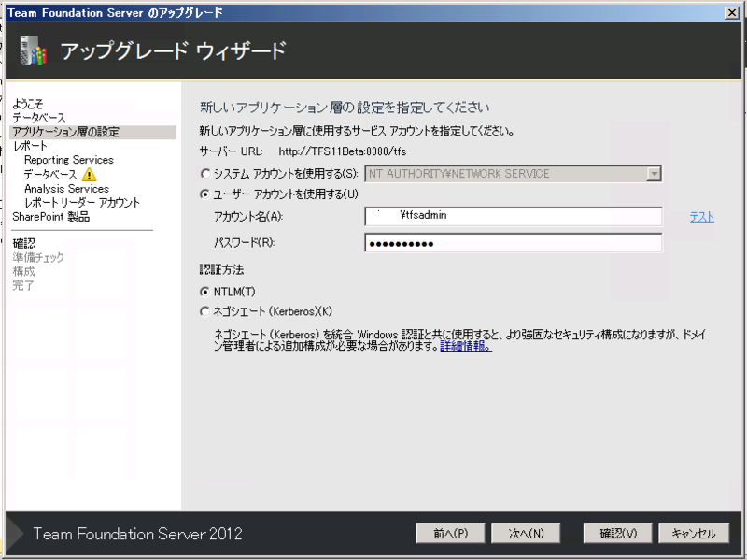Viewport: 747px width, 560px height.
Task: Choose ネゴシエート (Kerberos) authentication option
Action: coord(205,311)
